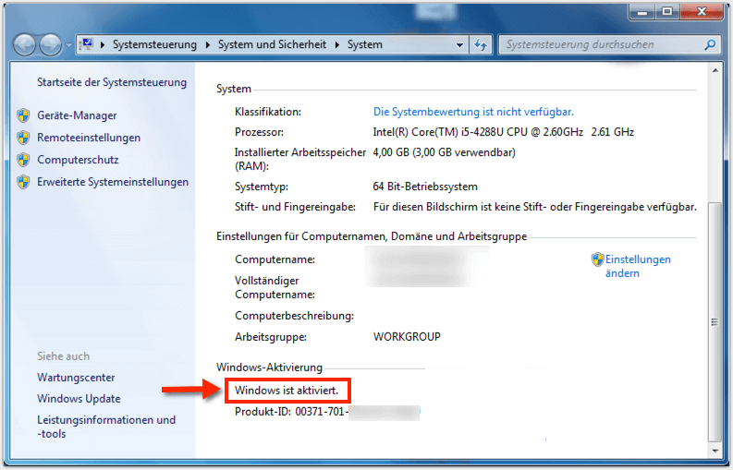Select Systemsteuerung in the breadcrumb
Screen dimensions: 733x470
click(154, 44)
